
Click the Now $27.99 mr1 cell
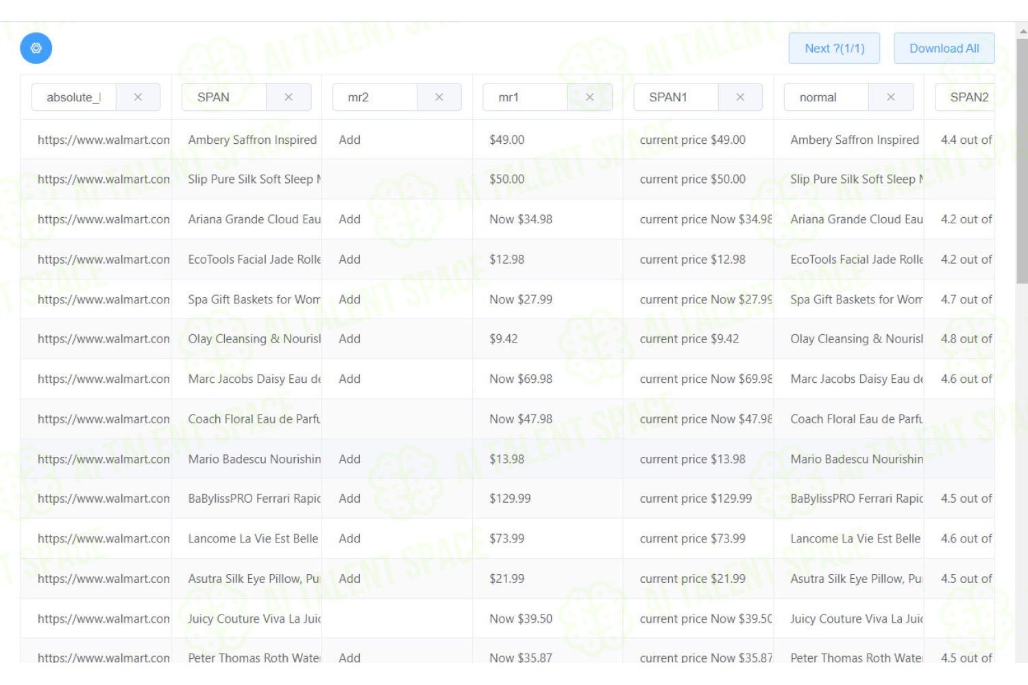[548, 299]
